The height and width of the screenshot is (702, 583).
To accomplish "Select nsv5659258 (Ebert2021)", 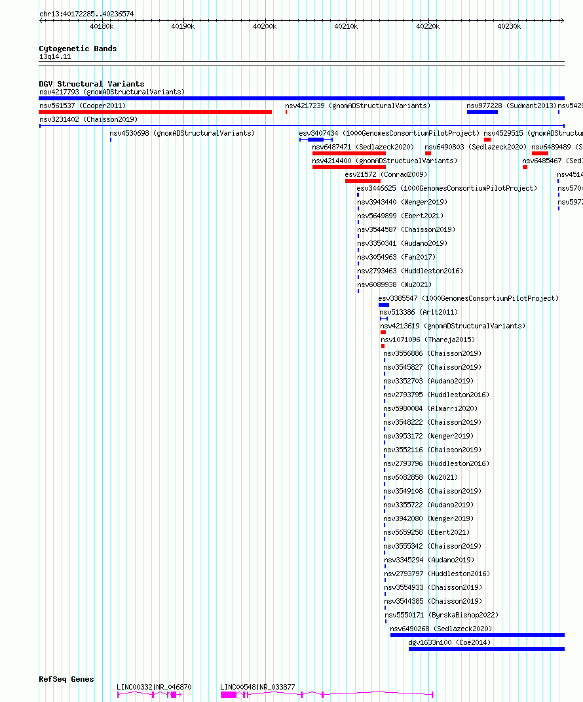I will pos(426,532).
